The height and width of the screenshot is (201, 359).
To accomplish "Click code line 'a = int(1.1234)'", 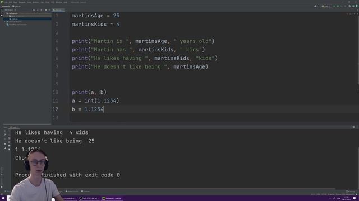I will 95,100.
